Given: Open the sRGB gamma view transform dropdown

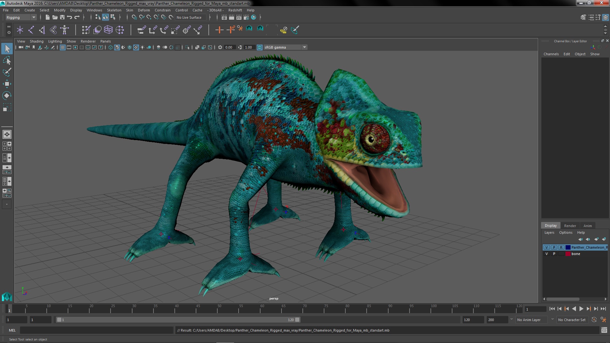Looking at the screenshot, I should (x=285, y=47).
